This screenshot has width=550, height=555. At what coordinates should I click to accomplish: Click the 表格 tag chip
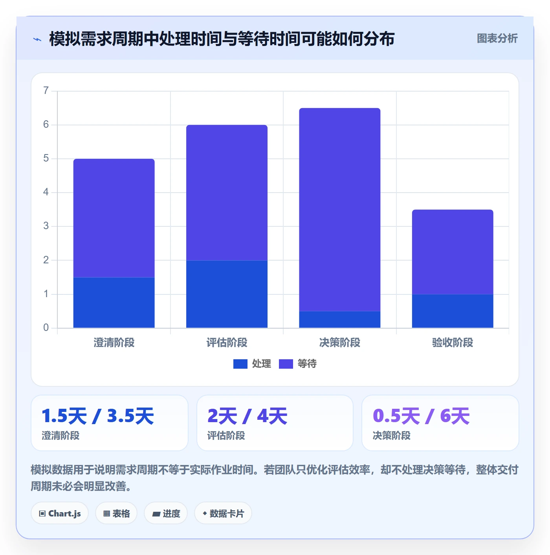coord(116,513)
